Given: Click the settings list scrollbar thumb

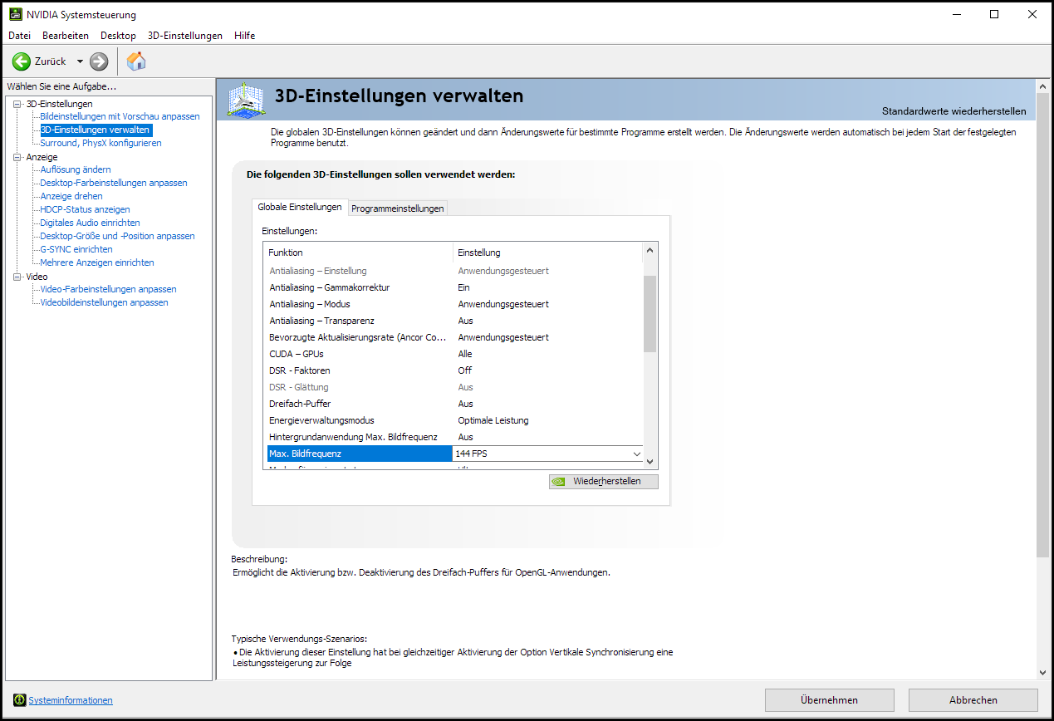Looking at the screenshot, I should (x=650, y=314).
